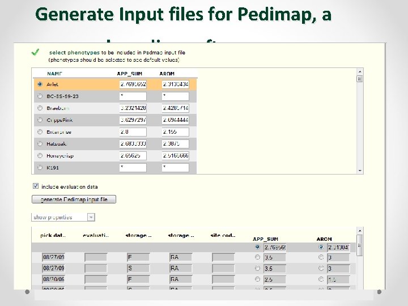This screenshot has height=306, width=408.
Task: Click the APP_SUM header in phenotype table
Action: [x=130, y=74]
